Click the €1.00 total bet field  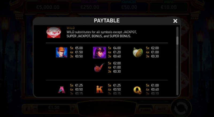[x=54, y=109]
